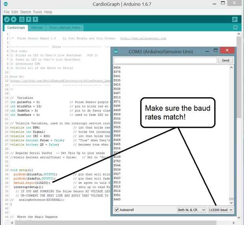Click the Serial.begin(115200) code line
Image resolution: width=244 pixels, height=225 pixels.
click(32, 183)
